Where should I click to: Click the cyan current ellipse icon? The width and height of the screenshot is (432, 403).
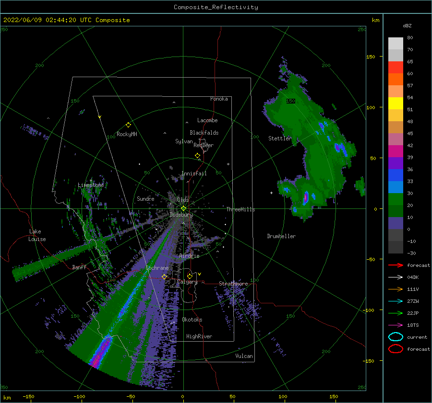(x=396, y=337)
